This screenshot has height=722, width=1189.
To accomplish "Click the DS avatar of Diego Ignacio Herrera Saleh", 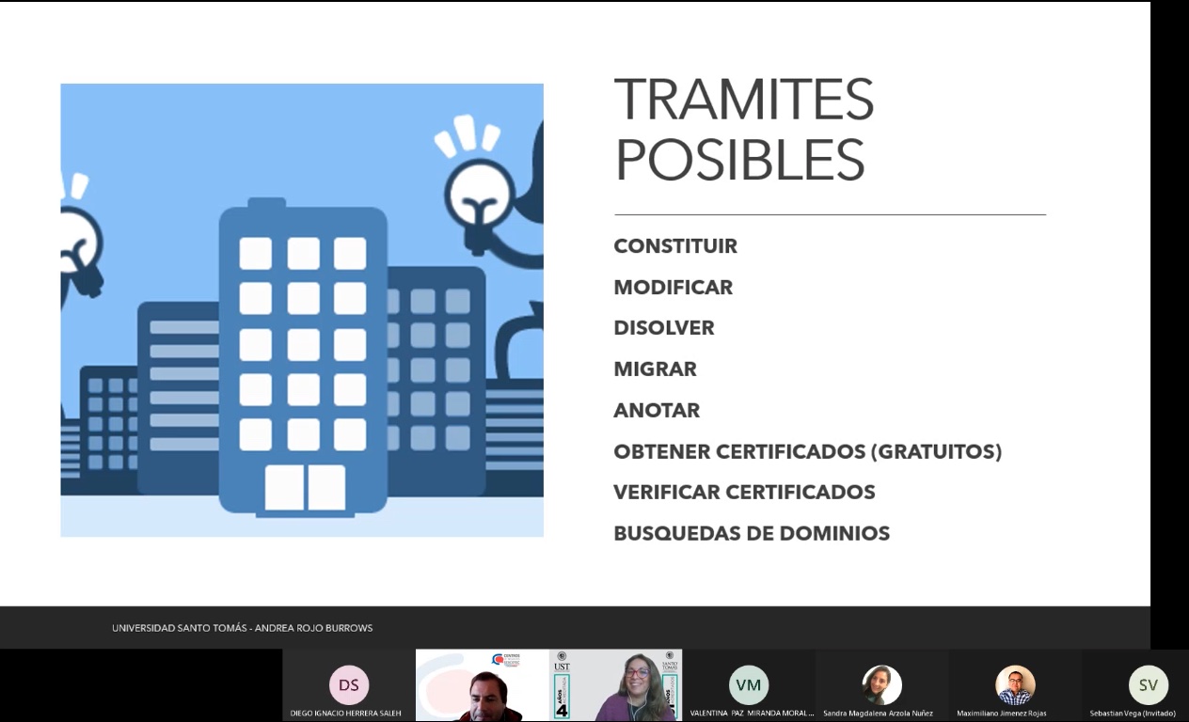I will [349, 685].
